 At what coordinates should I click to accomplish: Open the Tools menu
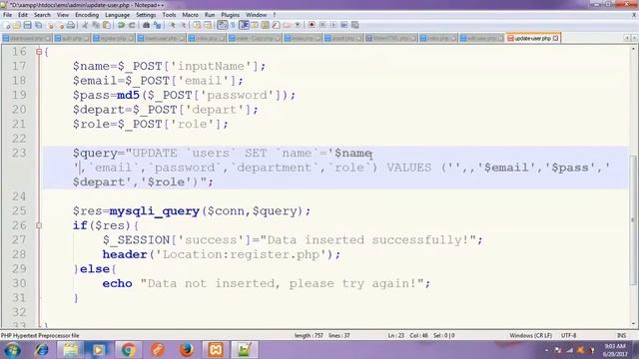pyautogui.click(x=169, y=15)
